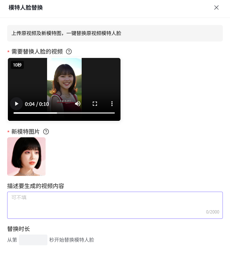Click the 秒开始替换模特人脸 text
Screen dimensions: 230x261
(72, 240)
